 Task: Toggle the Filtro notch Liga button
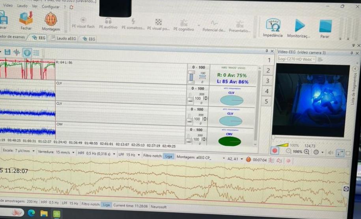(168, 156)
